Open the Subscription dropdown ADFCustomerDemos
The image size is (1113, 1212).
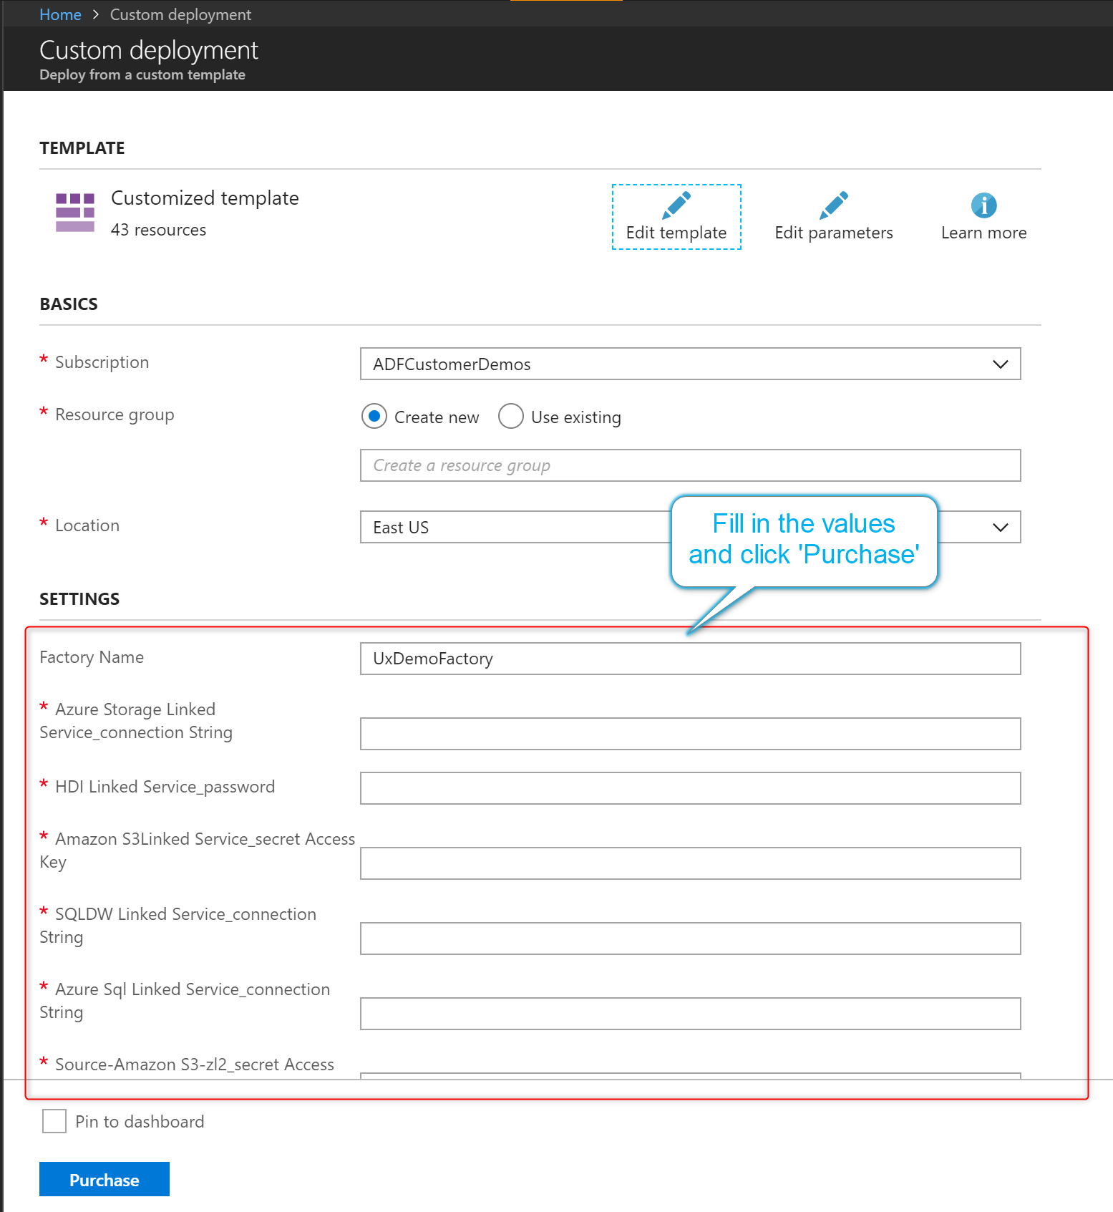tap(691, 364)
